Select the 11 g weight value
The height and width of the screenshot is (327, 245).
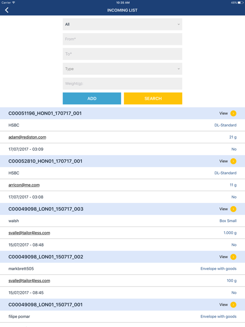[x=233, y=185]
